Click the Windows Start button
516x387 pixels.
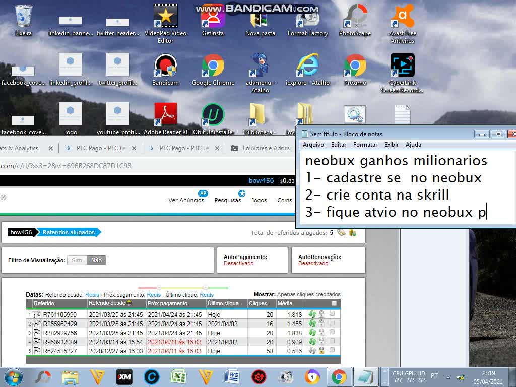coord(14,377)
